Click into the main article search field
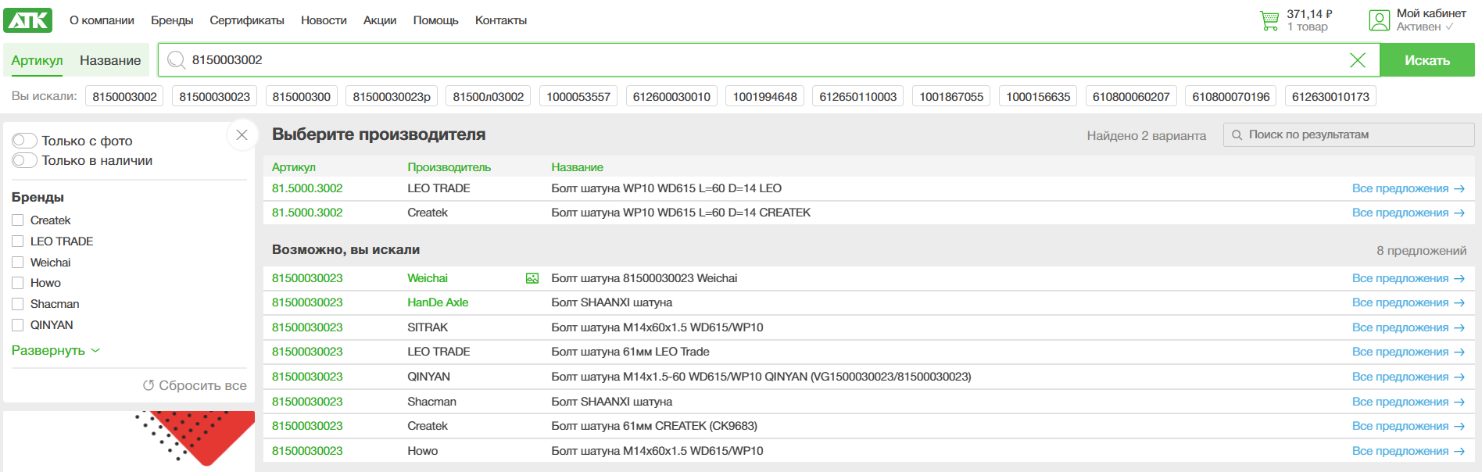The height and width of the screenshot is (472, 1482). pos(769,60)
